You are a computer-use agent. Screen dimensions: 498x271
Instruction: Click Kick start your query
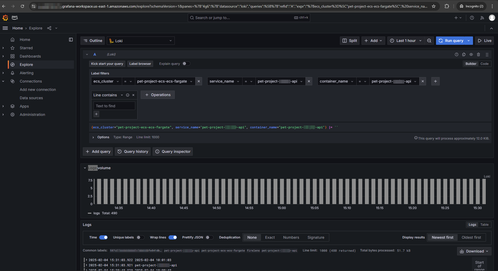(107, 64)
